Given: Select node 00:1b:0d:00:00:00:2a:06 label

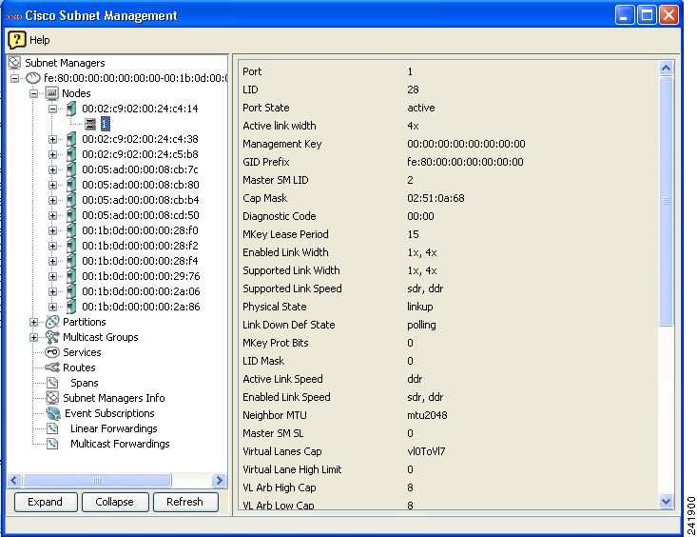Looking at the screenshot, I should point(141,291).
